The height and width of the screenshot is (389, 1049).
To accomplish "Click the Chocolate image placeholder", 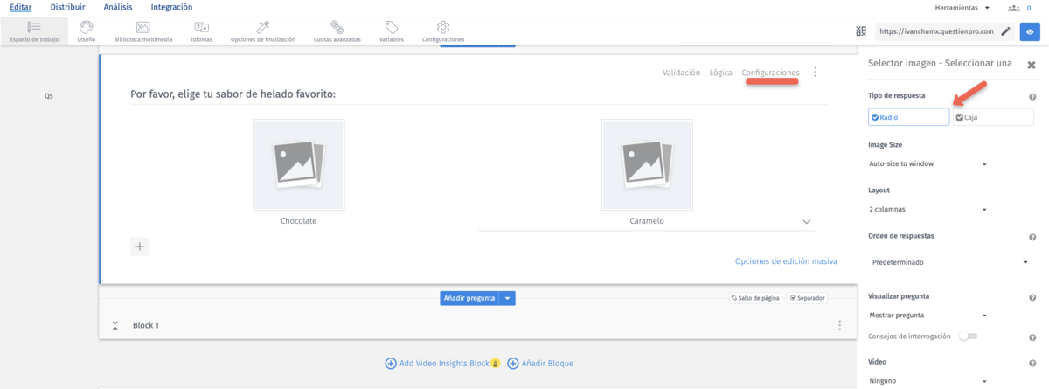I will 298,165.
